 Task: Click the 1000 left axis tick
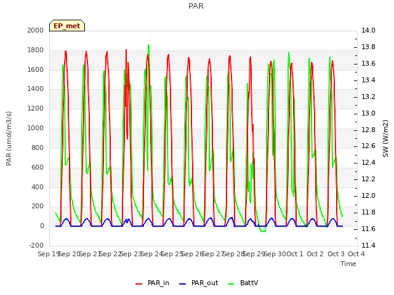click(x=36, y=128)
